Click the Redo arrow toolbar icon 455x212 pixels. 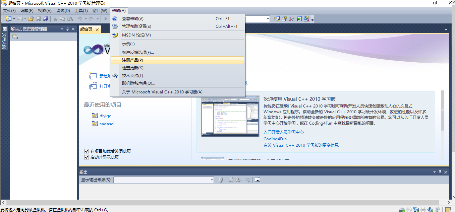91,19
